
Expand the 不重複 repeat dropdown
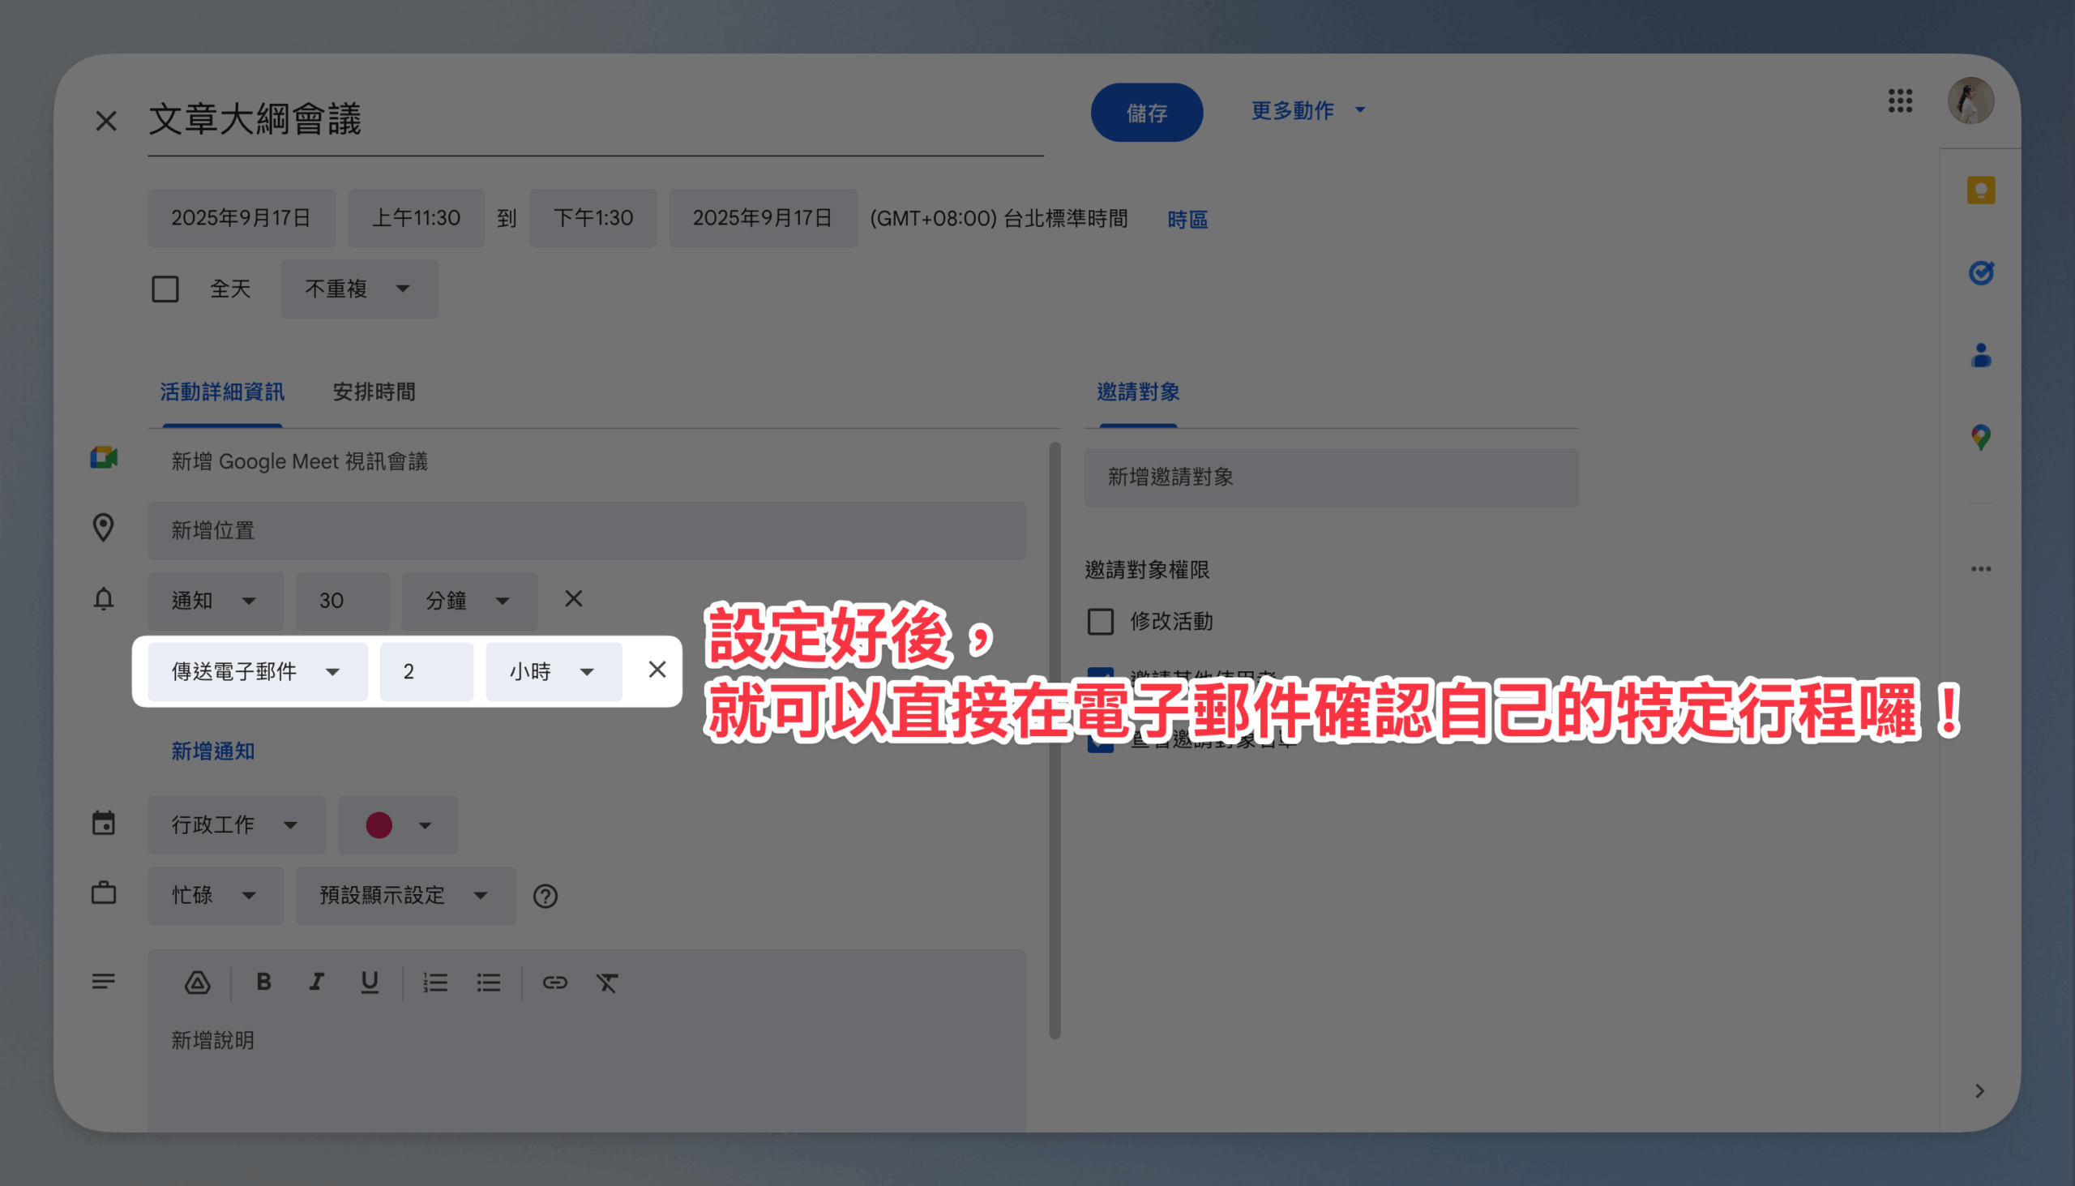coord(359,289)
